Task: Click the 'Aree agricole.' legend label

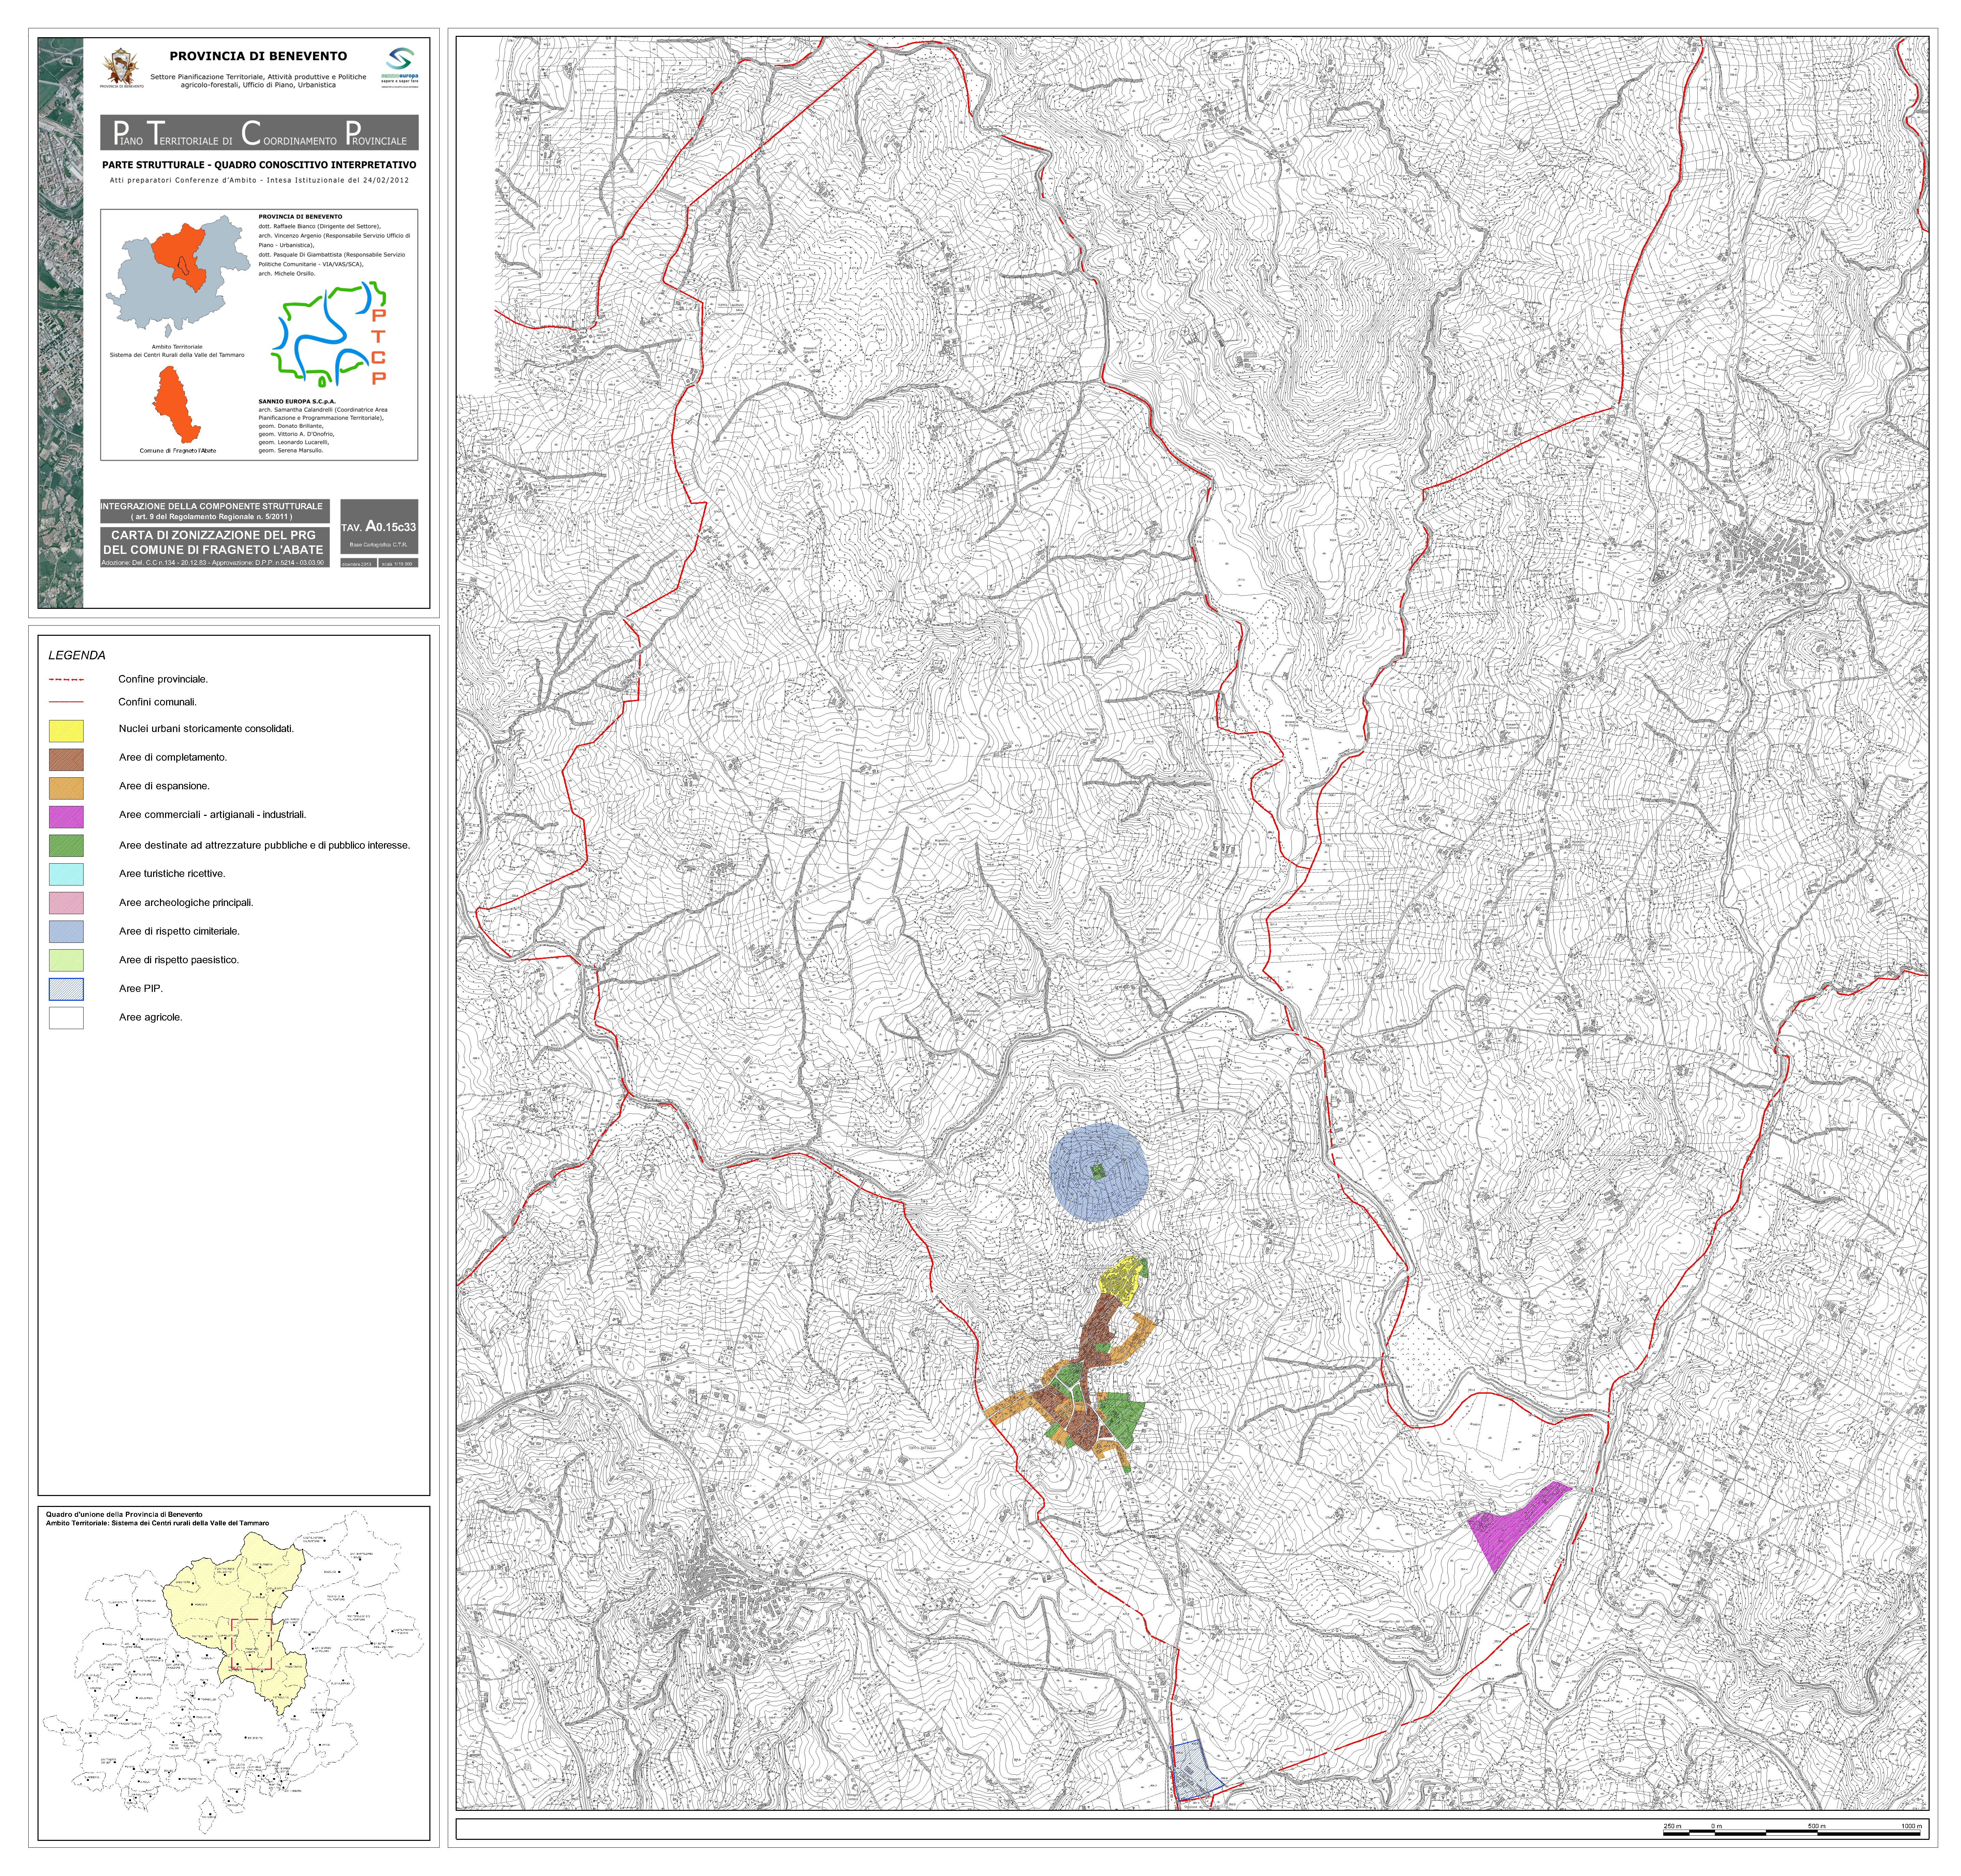Action: point(151,1018)
